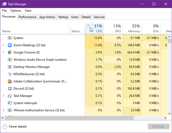Image resolution: width=172 pixels, height=133 pixels.
Task: Open the View menu
Action: tap(28, 11)
